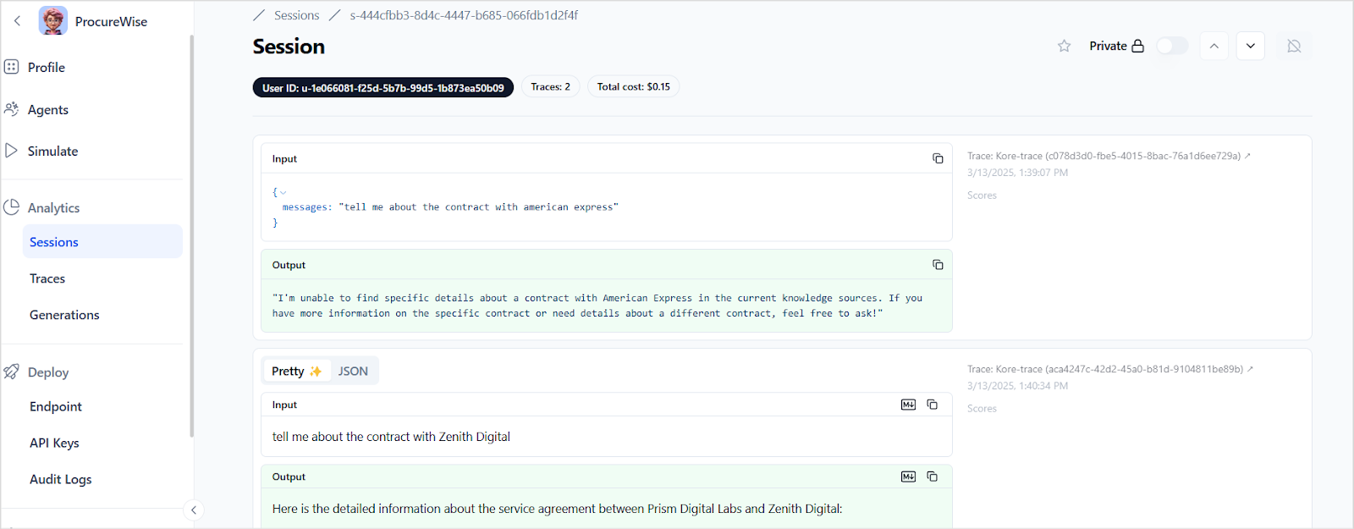
Task: Copy the Zenith Digital input text
Action: tap(932, 405)
